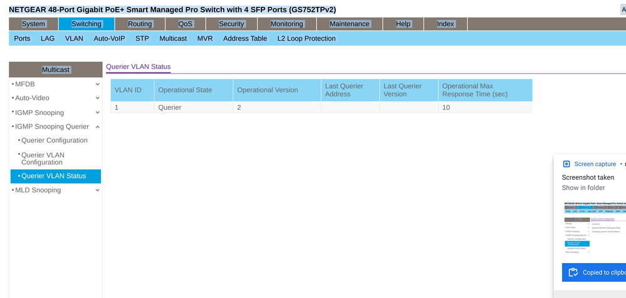Click Show in folder in notification
Viewport: 626px width, 298px height.
pyautogui.click(x=583, y=188)
